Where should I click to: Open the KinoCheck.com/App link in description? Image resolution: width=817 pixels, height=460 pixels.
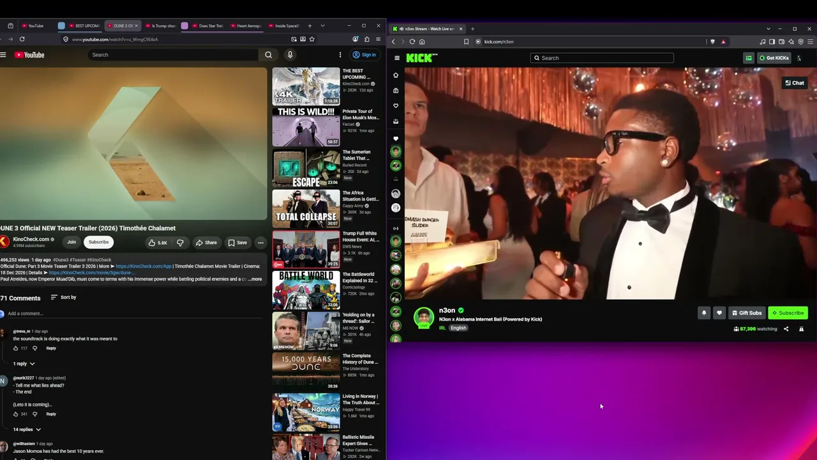pyautogui.click(x=144, y=266)
